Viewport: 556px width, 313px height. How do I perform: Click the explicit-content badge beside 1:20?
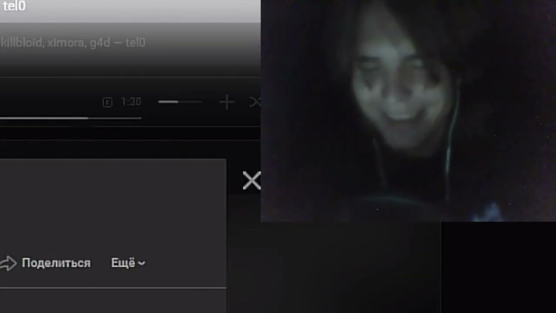coord(107,103)
